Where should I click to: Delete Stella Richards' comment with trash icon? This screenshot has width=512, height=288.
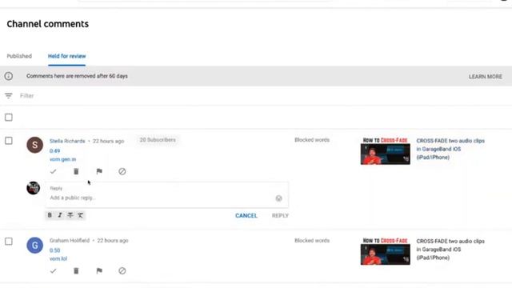point(76,171)
